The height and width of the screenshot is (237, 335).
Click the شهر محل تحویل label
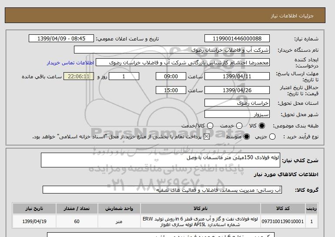coord(299,115)
